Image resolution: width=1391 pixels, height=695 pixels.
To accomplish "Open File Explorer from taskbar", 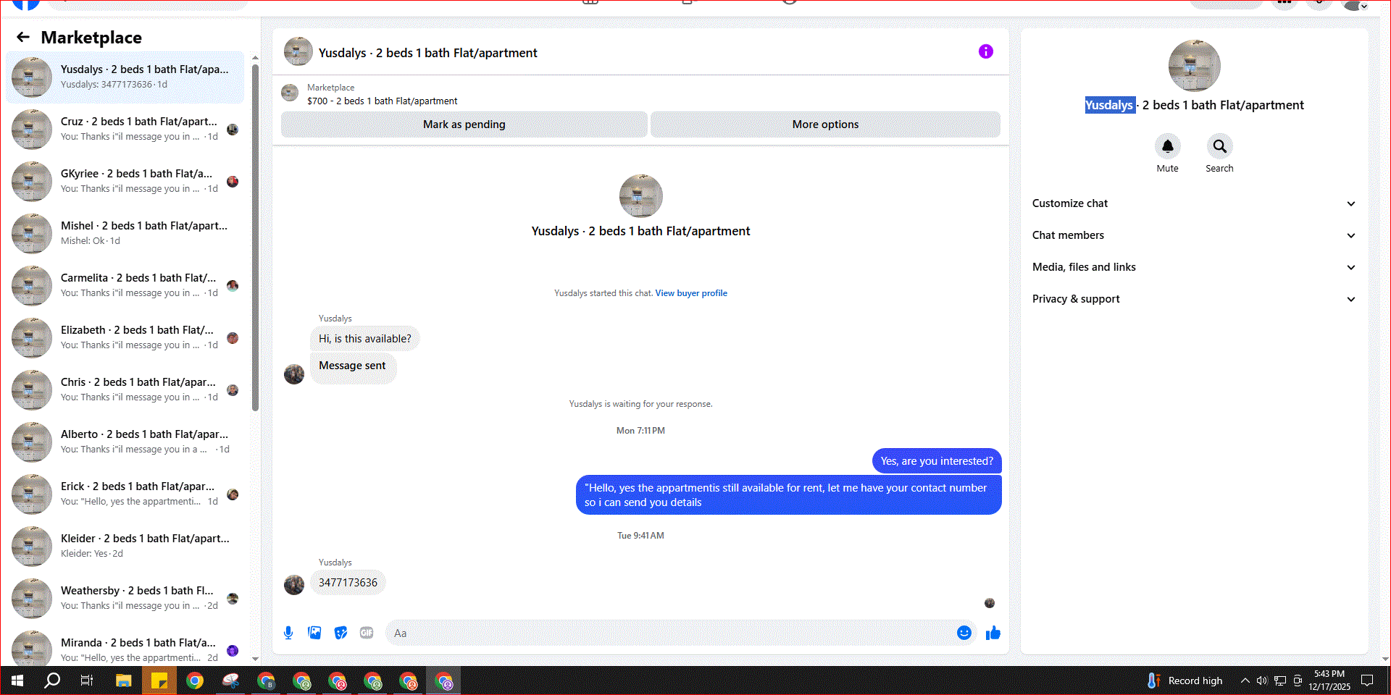I will point(123,681).
